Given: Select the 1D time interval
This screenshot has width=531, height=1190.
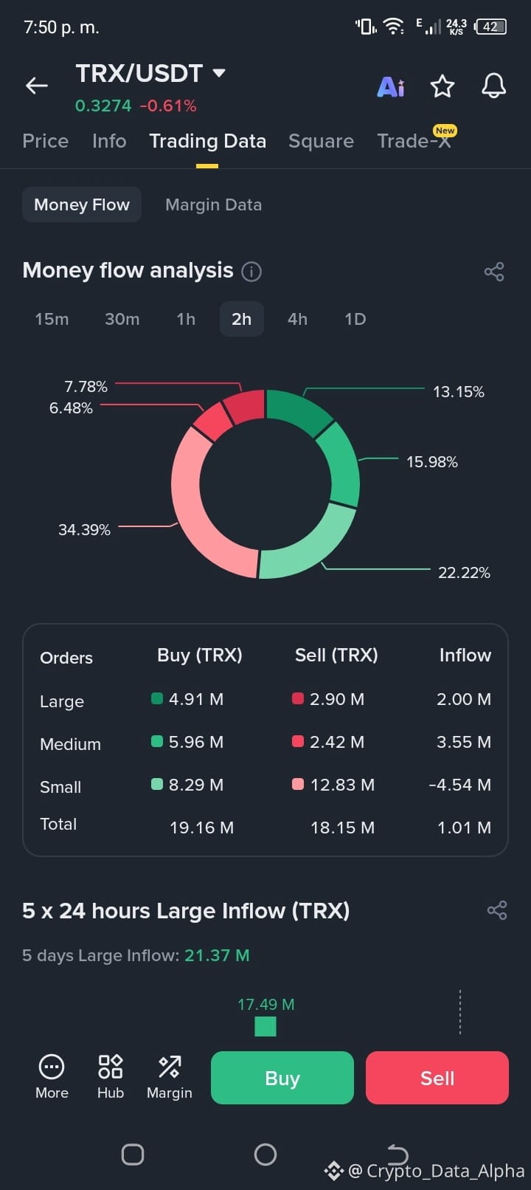Looking at the screenshot, I should click(355, 319).
